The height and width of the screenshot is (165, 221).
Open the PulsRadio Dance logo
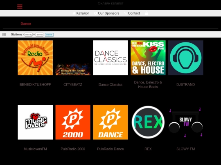(x=110, y=122)
